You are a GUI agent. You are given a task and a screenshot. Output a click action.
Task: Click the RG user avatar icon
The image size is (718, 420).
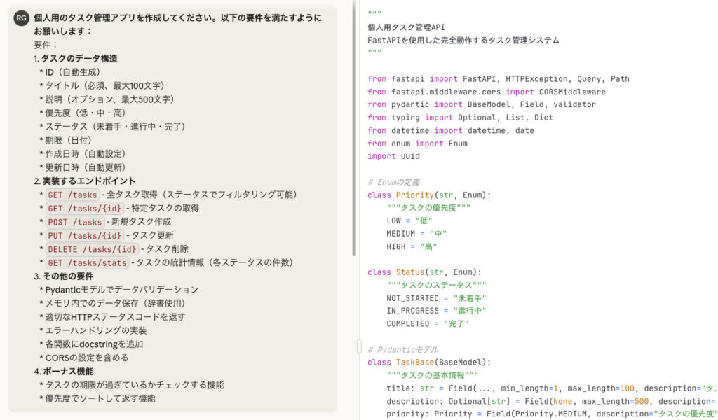point(22,19)
